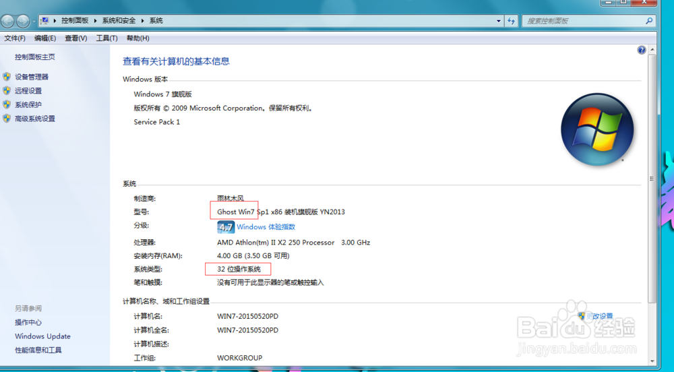Open 高级系统设置 from the sidebar

(35, 119)
